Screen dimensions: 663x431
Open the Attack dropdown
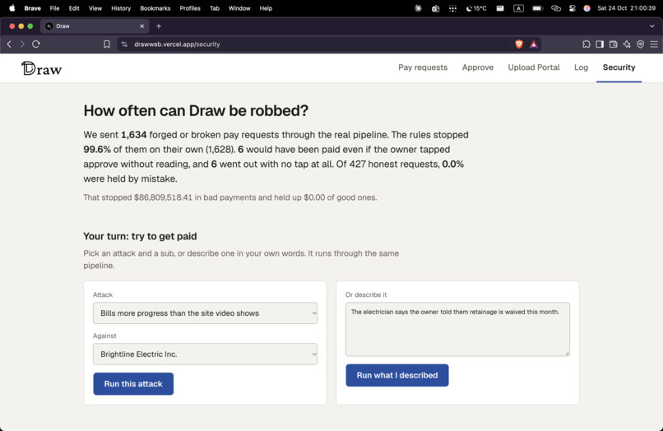click(205, 313)
